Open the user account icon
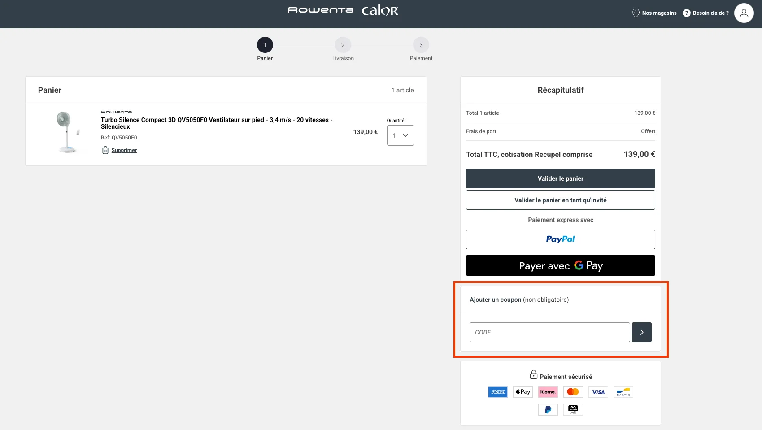This screenshot has height=430, width=762. (744, 13)
